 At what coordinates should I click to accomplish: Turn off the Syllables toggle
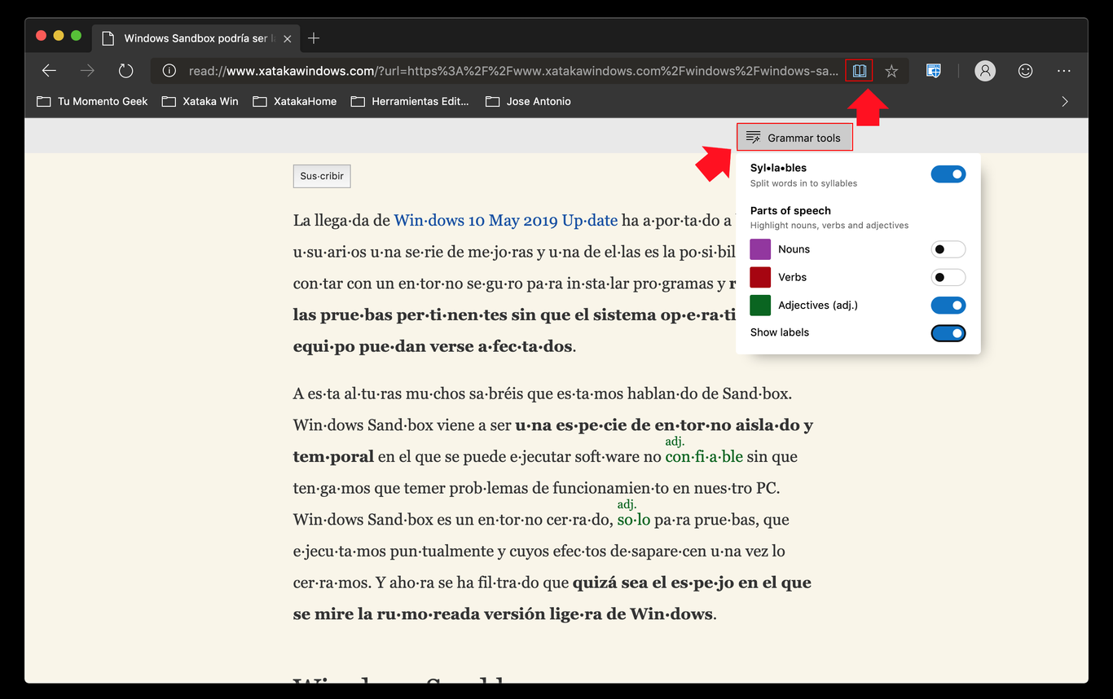coord(948,174)
